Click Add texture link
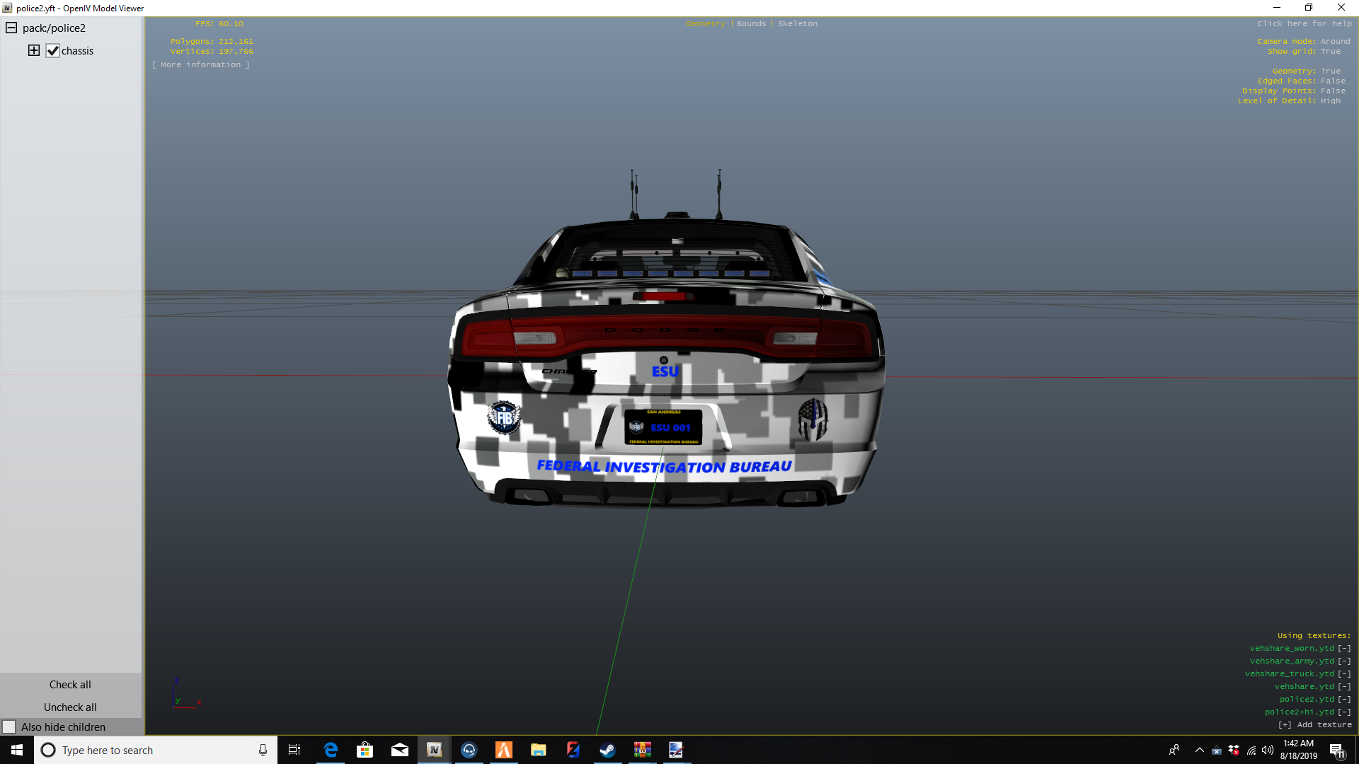 (1315, 725)
